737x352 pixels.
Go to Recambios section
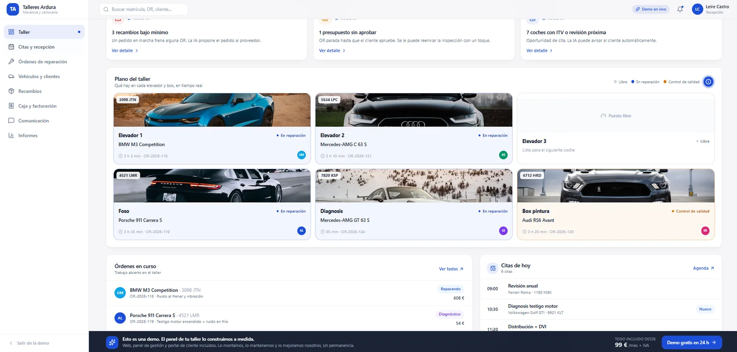tap(44, 91)
